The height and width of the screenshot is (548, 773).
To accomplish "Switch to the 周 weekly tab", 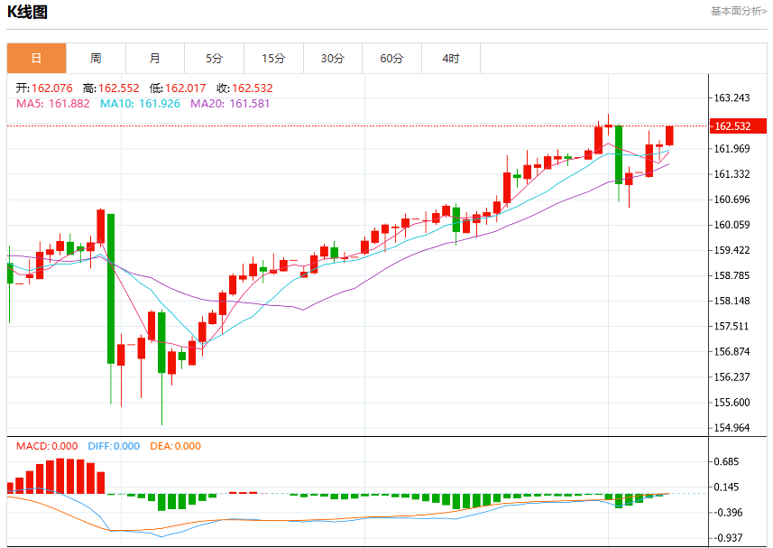I will coord(96,58).
